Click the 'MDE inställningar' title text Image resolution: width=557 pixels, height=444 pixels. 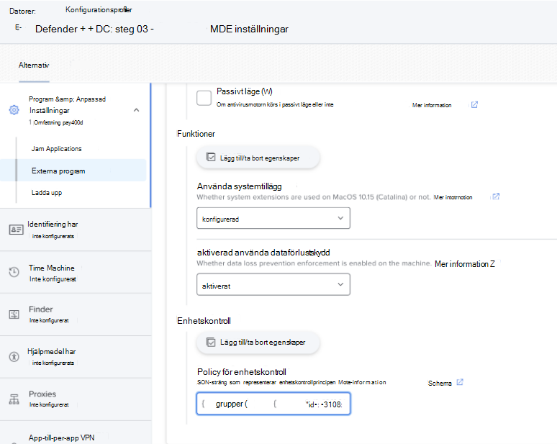[x=249, y=29]
